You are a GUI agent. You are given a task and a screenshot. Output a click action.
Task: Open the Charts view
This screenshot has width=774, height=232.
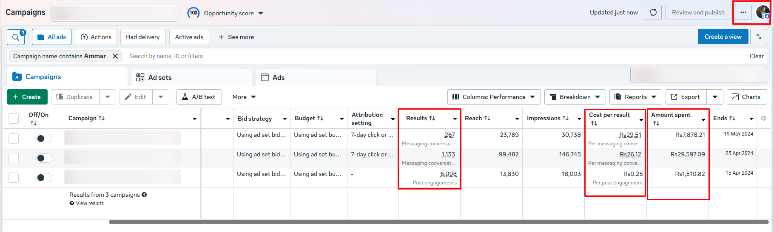point(746,97)
